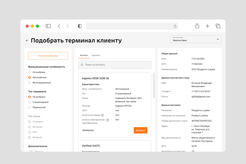Click the Данные контактного лица heading
Image resolution: width=246 pixels, height=164 pixels.
pos(175,78)
